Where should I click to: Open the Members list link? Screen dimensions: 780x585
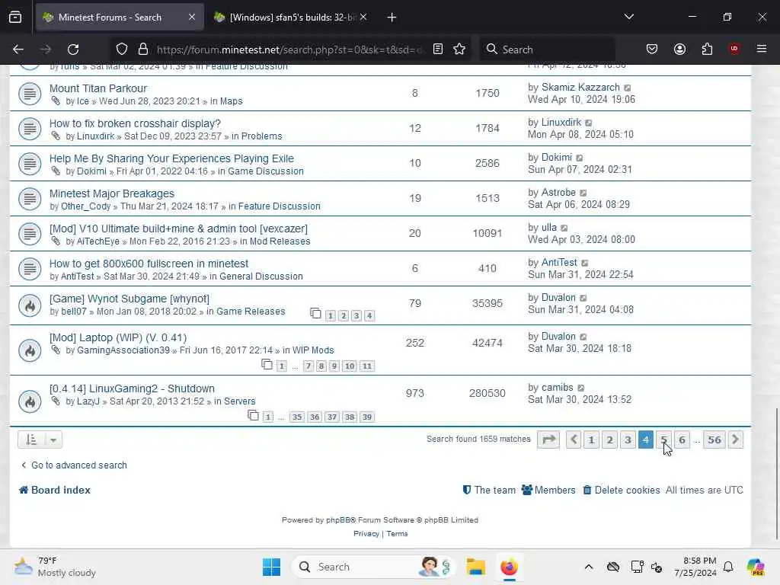(x=548, y=490)
